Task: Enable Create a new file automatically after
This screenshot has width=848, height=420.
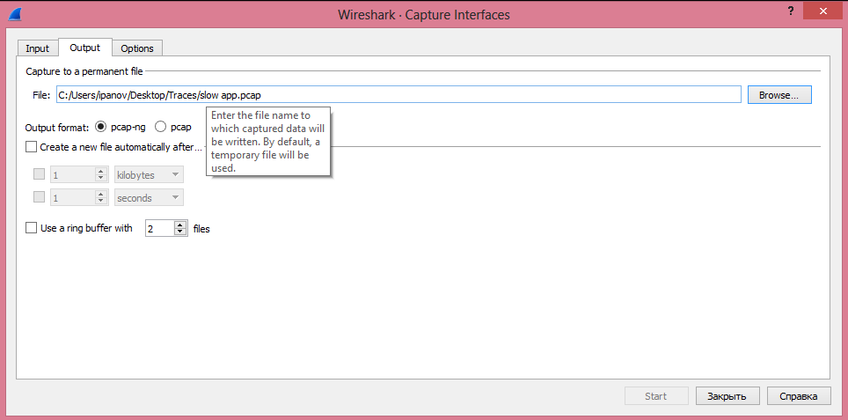Action: pos(33,147)
